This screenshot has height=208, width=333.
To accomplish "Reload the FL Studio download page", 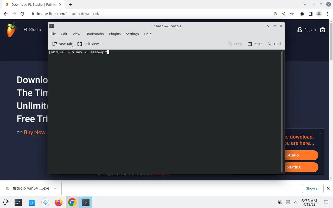I will point(22,14).
